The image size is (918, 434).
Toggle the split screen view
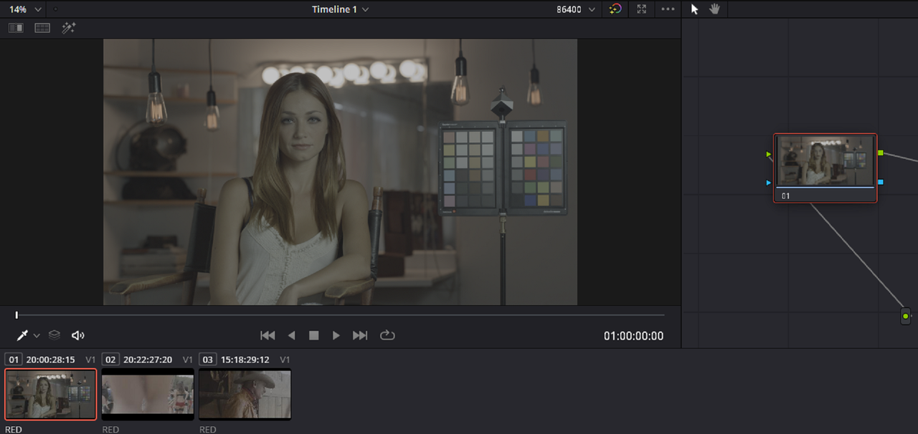pyautogui.click(x=42, y=28)
